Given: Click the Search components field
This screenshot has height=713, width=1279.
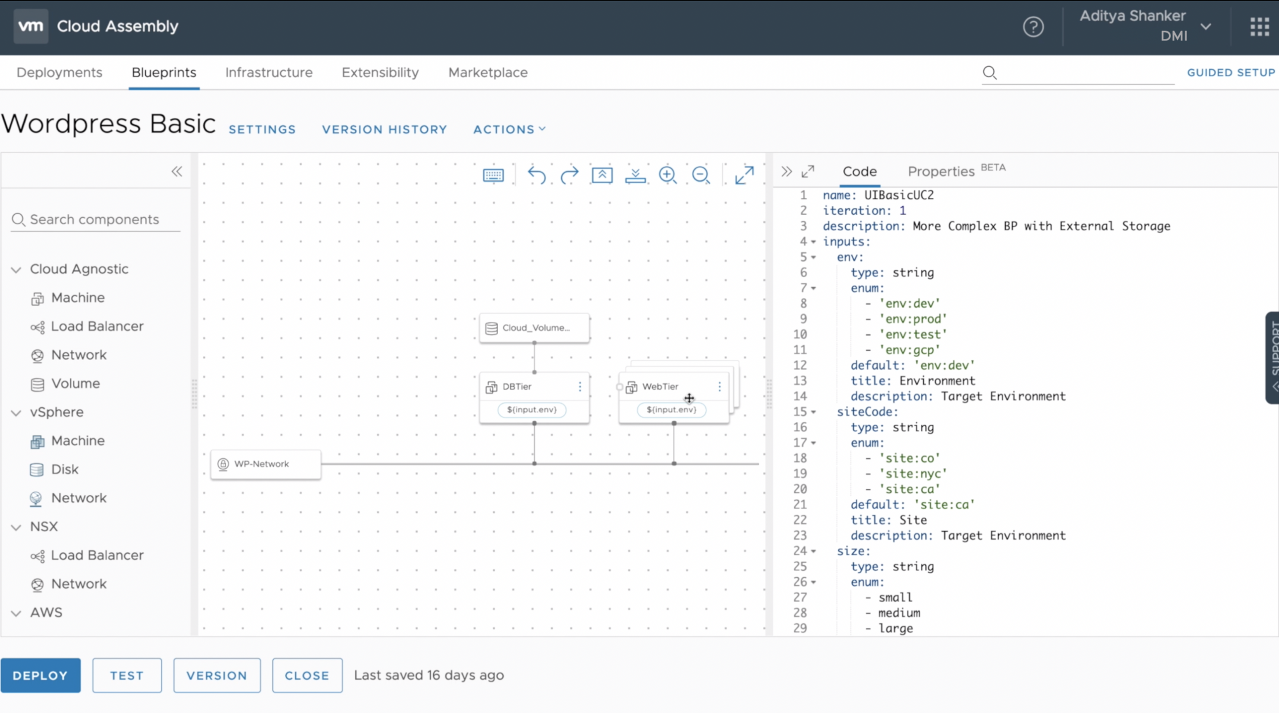Looking at the screenshot, I should [x=95, y=220].
